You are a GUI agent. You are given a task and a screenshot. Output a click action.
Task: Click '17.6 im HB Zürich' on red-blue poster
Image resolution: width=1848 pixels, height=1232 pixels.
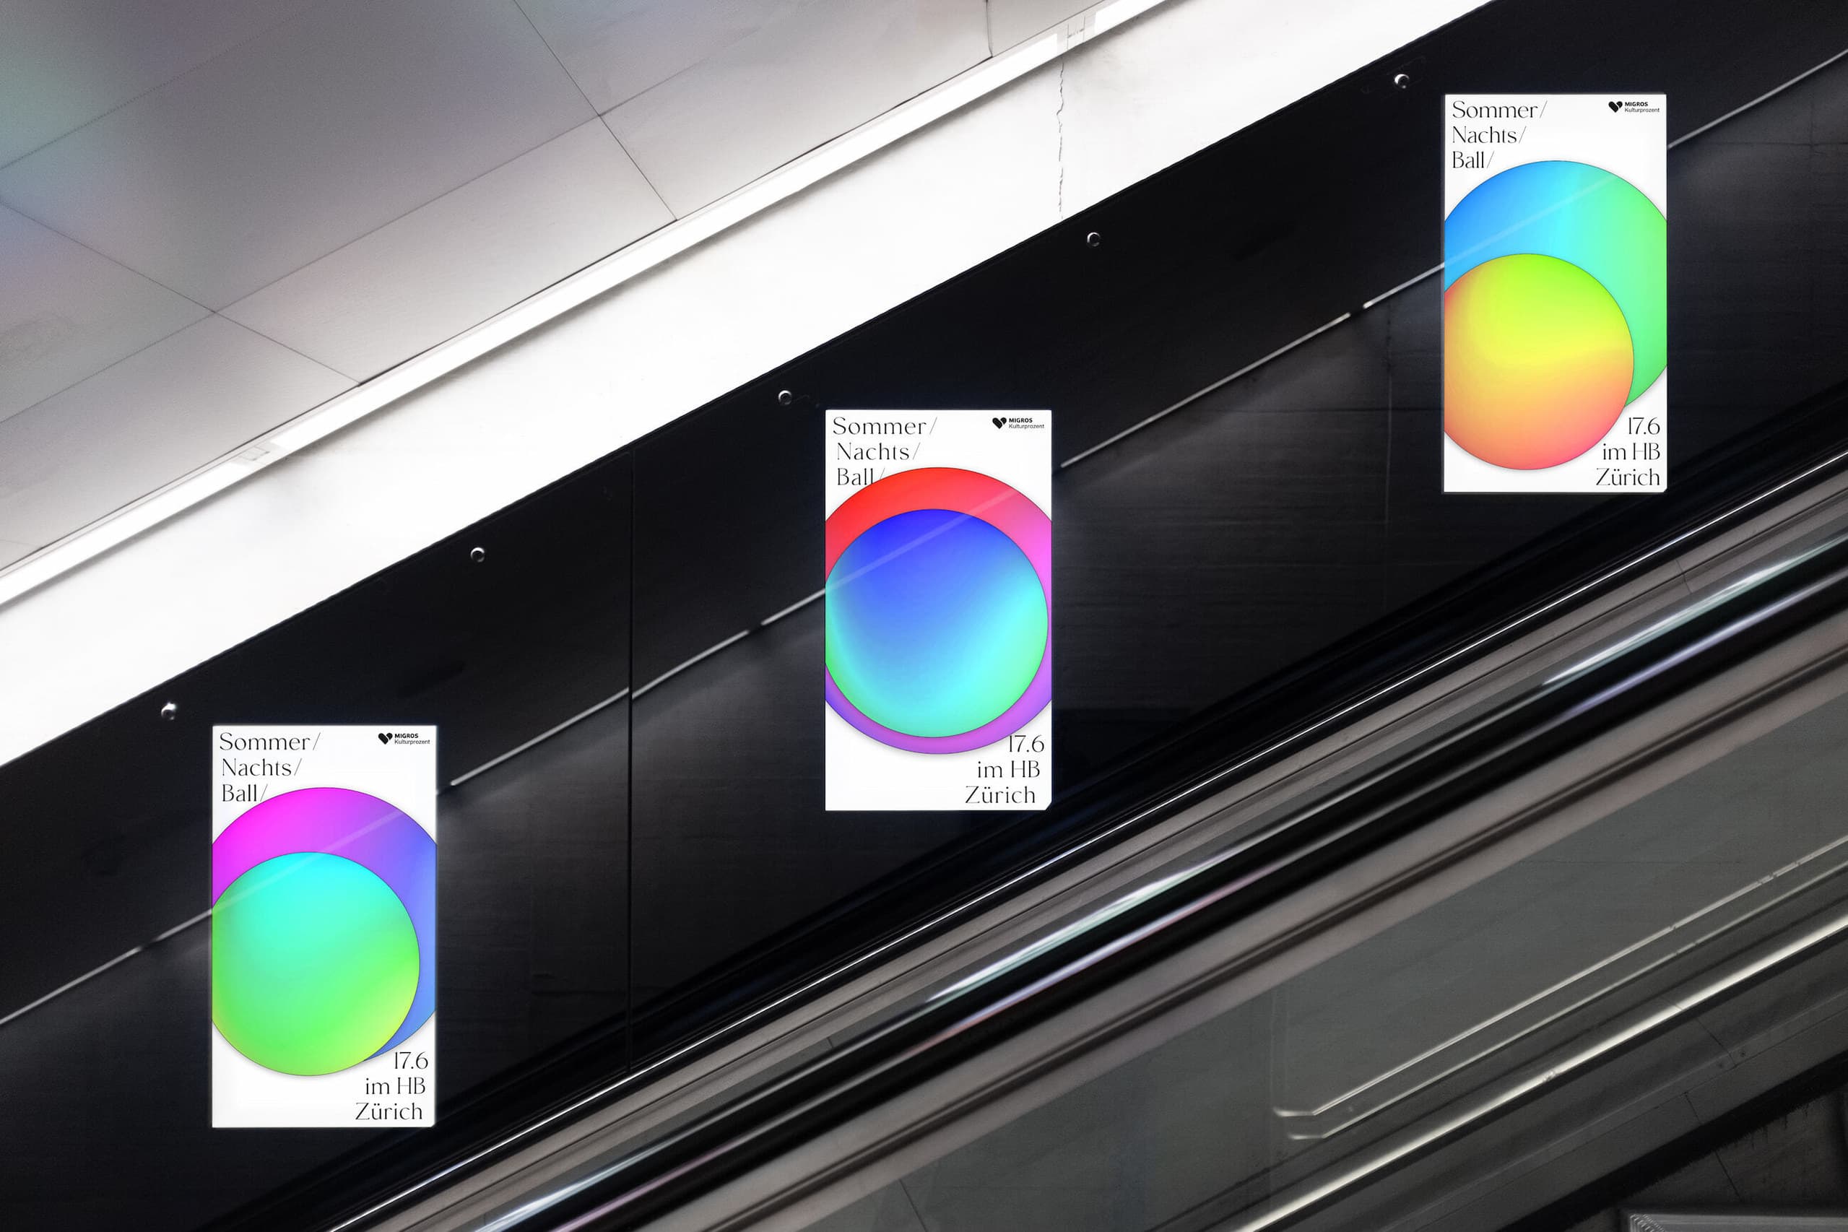click(x=1004, y=769)
